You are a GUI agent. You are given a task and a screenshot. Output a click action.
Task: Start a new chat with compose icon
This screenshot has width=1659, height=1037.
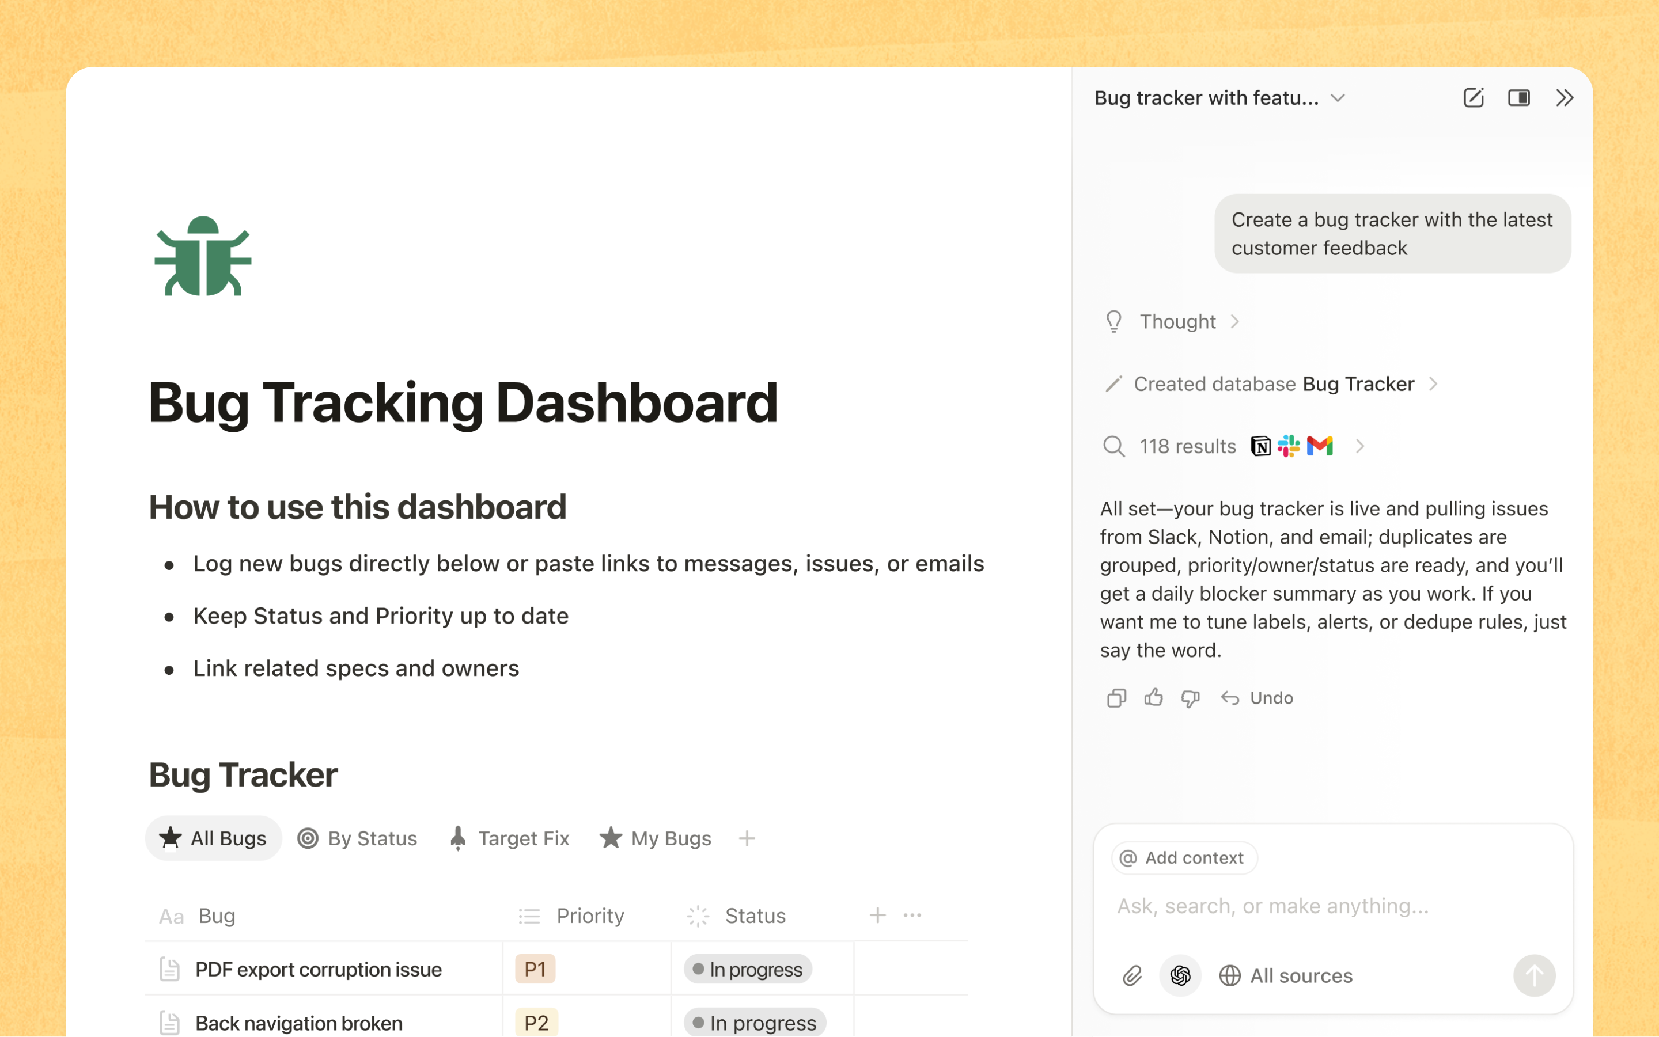click(1473, 98)
